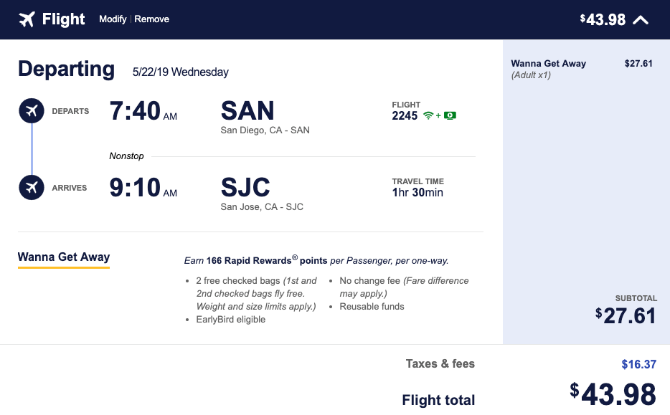Click the Departs airplane circle icon
Image resolution: width=670 pixels, height=415 pixels.
(31, 111)
